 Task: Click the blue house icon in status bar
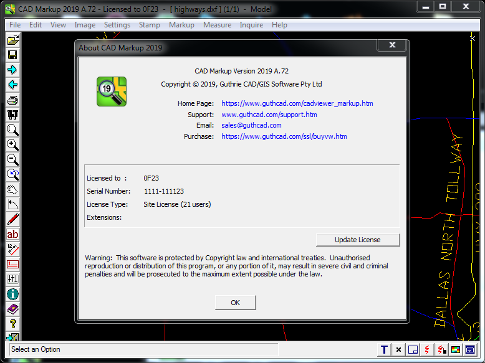[x=470, y=350]
